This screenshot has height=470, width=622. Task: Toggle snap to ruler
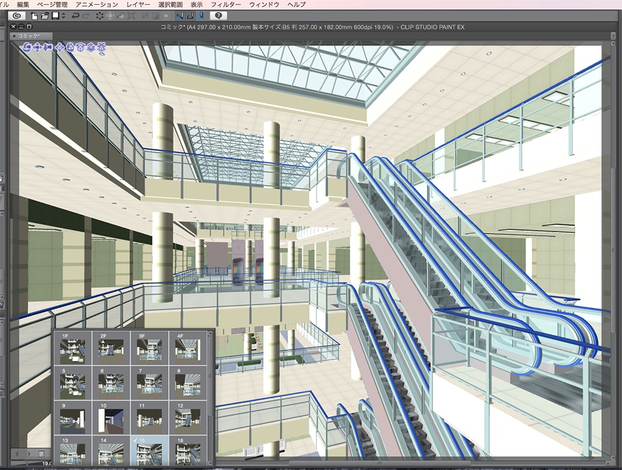(180, 16)
